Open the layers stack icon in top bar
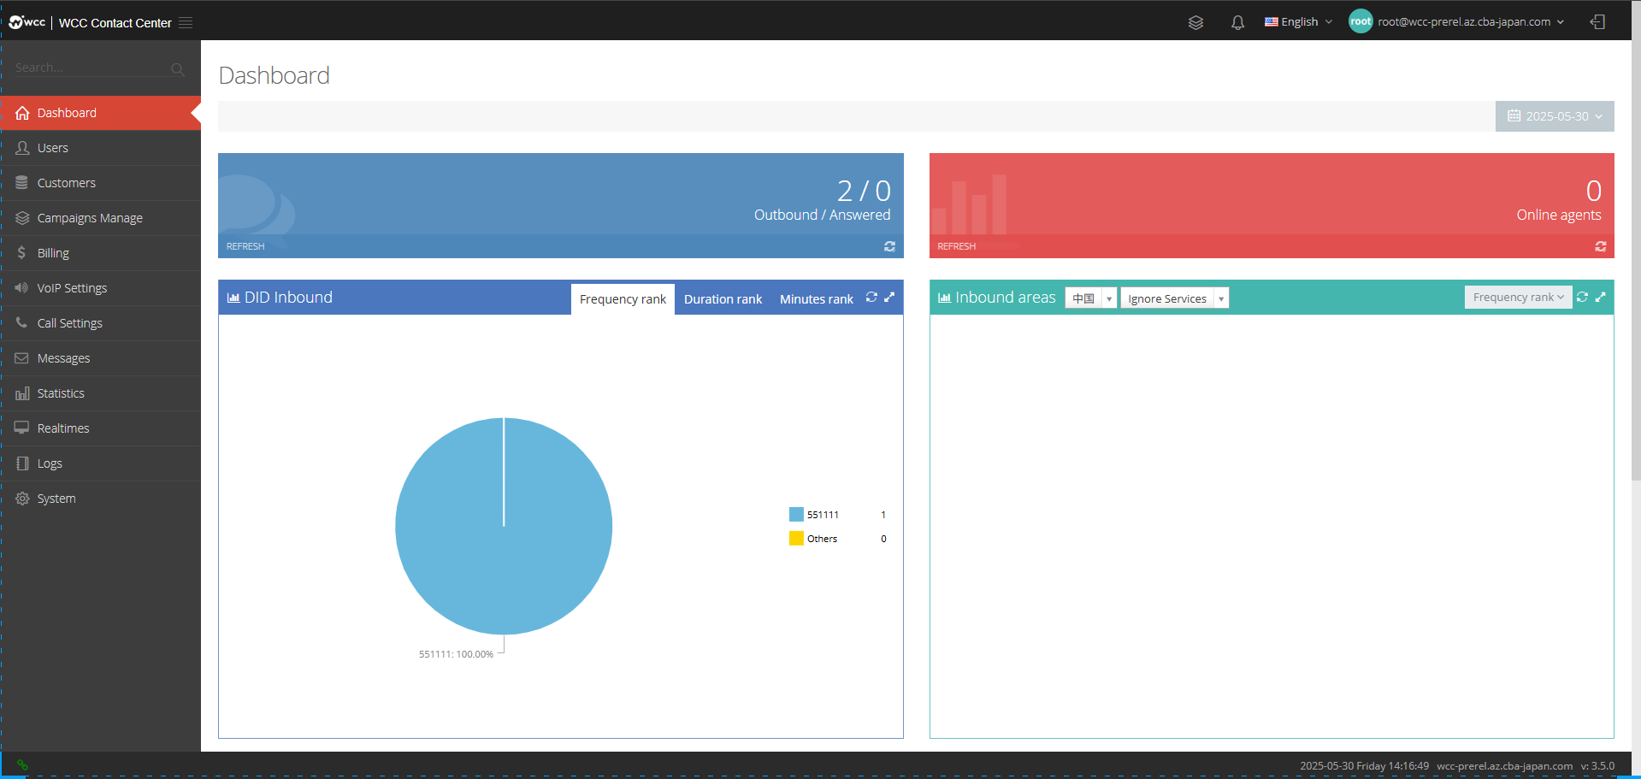This screenshot has height=779, width=1641. point(1195,23)
